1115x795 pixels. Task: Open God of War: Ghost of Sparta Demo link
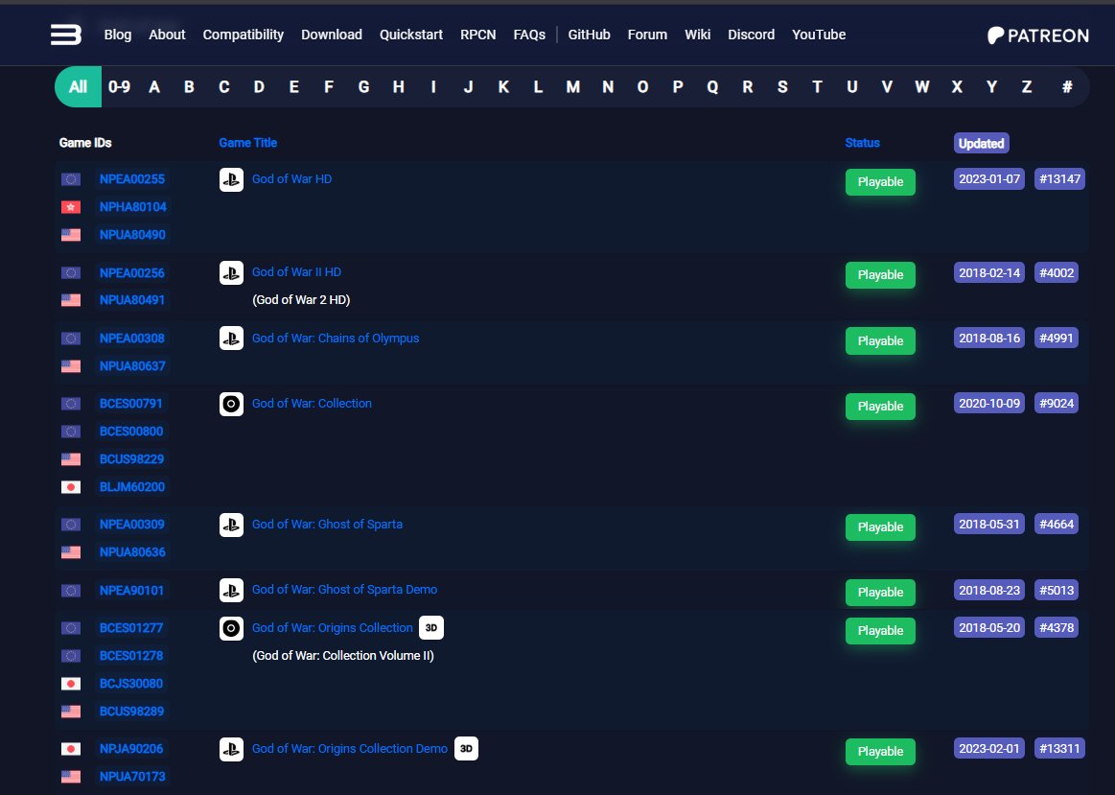pyautogui.click(x=344, y=590)
